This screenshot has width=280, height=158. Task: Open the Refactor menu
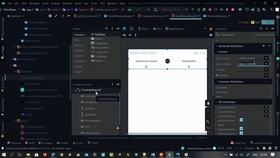(x=67, y=3)
